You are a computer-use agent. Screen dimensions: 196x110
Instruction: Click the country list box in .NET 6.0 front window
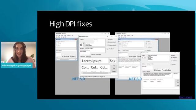click(159, 58)
